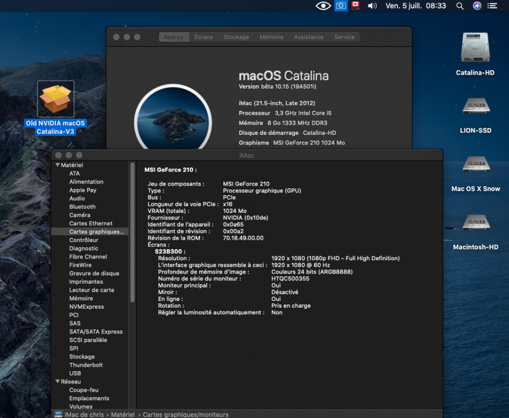Select Audio in the sidebar
This screenshot has width=509, height=418.
coord(77,198)
